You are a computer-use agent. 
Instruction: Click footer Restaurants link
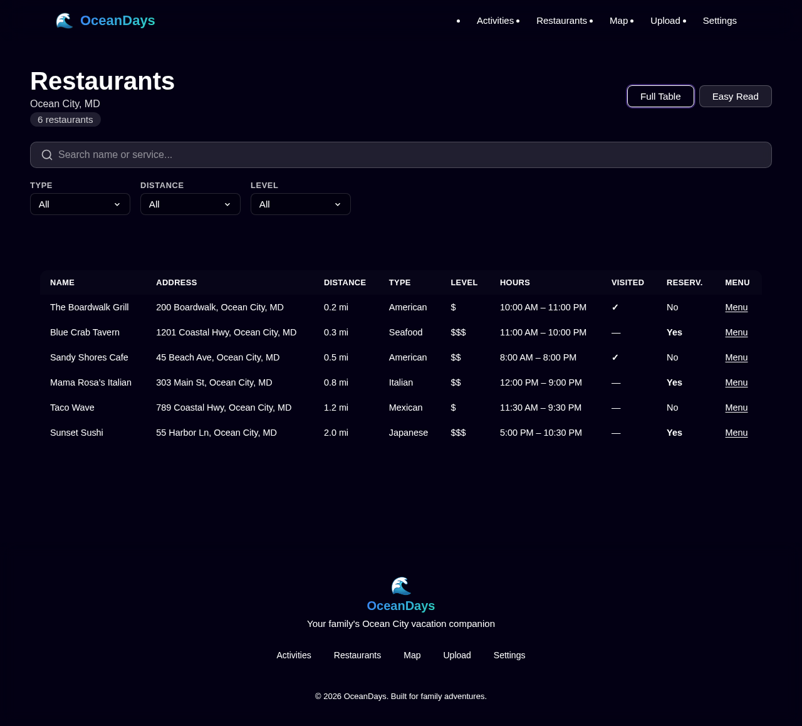(x=357, y=655)
